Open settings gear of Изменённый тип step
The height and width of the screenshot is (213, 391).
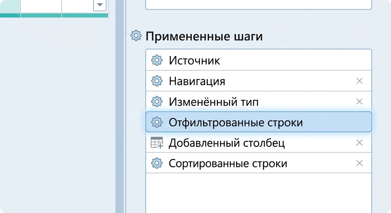coord(157,102)
